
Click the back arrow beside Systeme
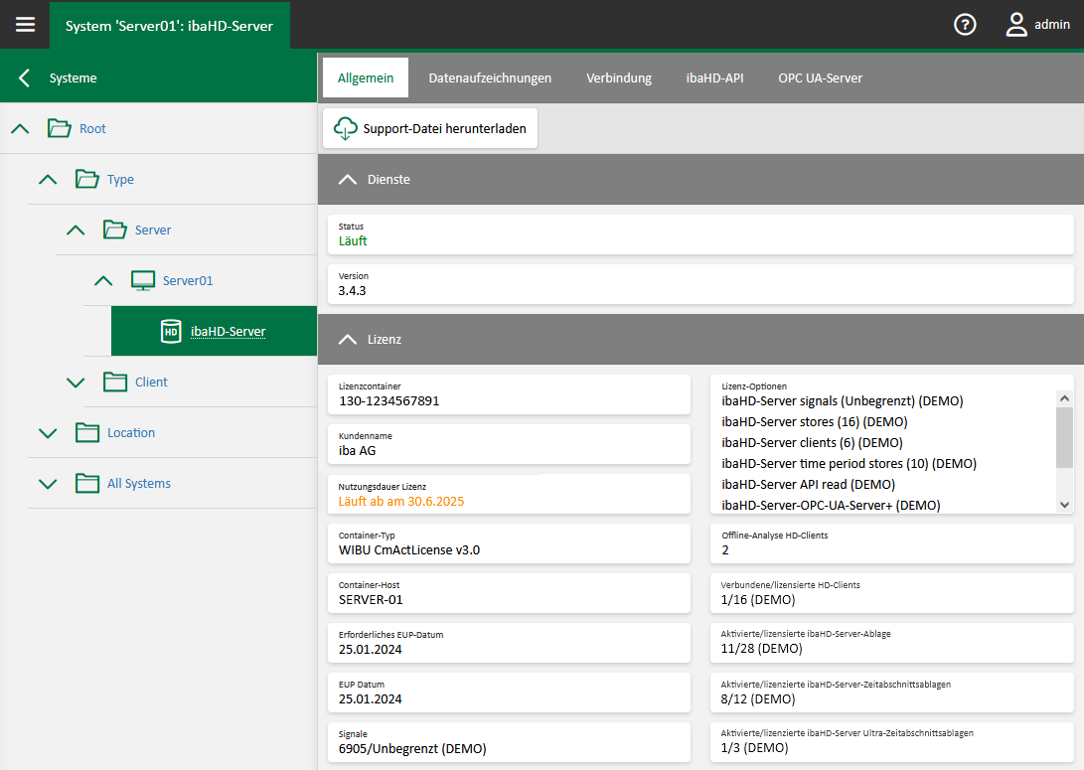(25, 77)
